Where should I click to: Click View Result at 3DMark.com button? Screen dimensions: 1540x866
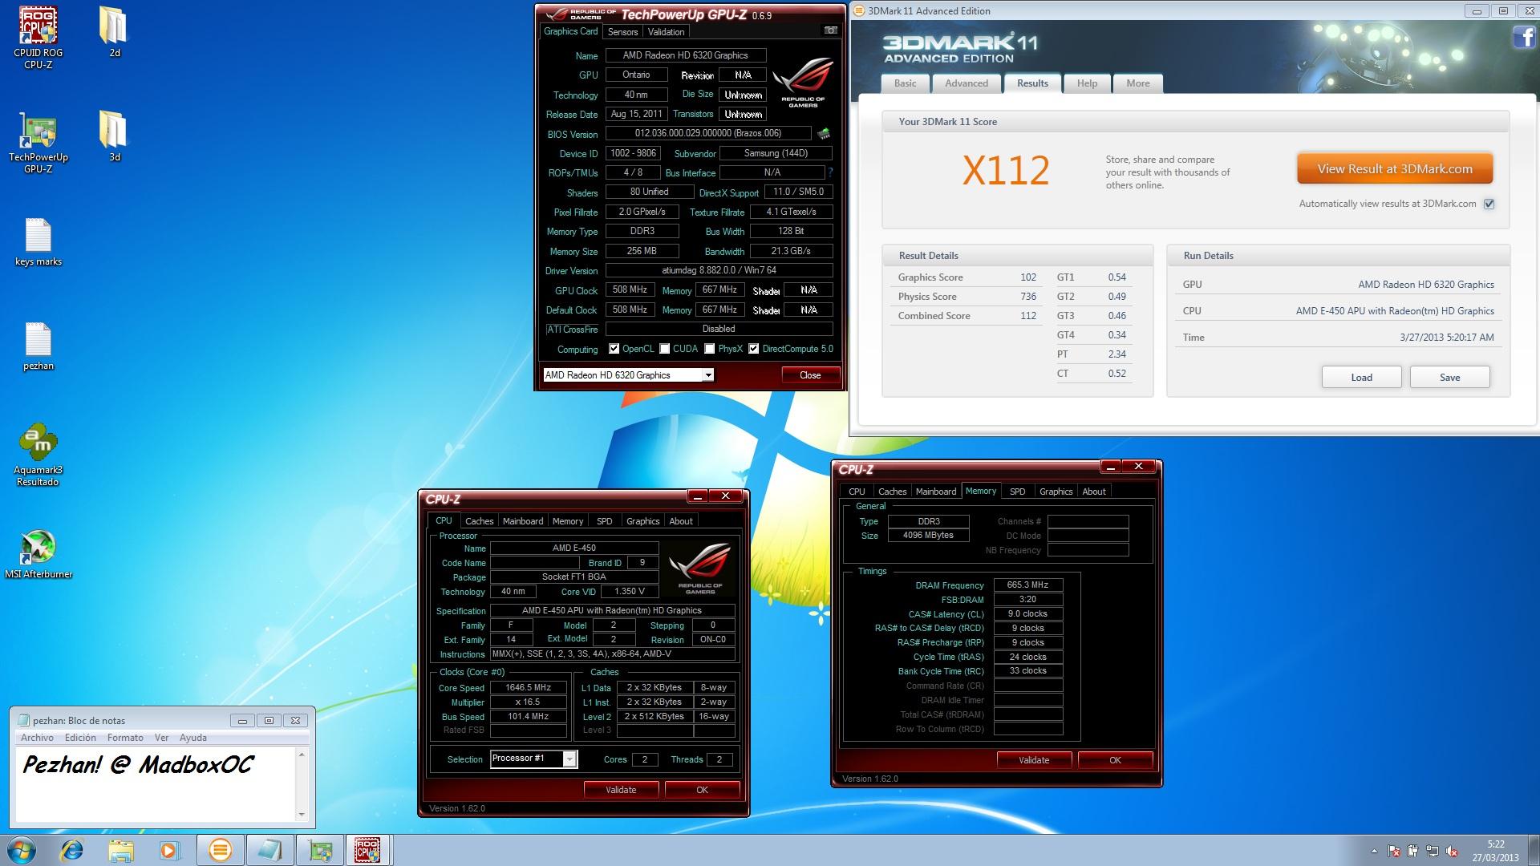click(x=1395, y=169)
